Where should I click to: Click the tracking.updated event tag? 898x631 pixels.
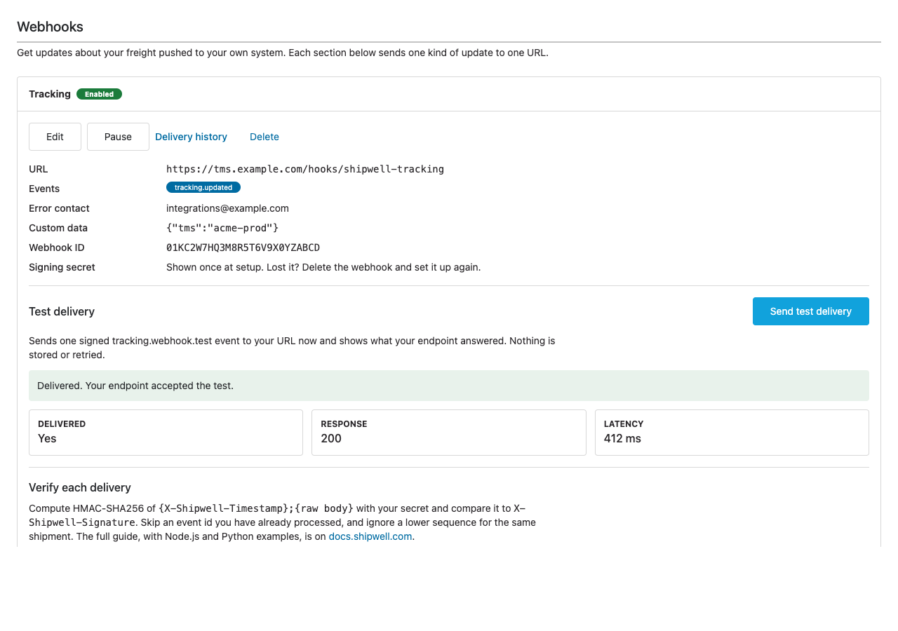(203, 187)
